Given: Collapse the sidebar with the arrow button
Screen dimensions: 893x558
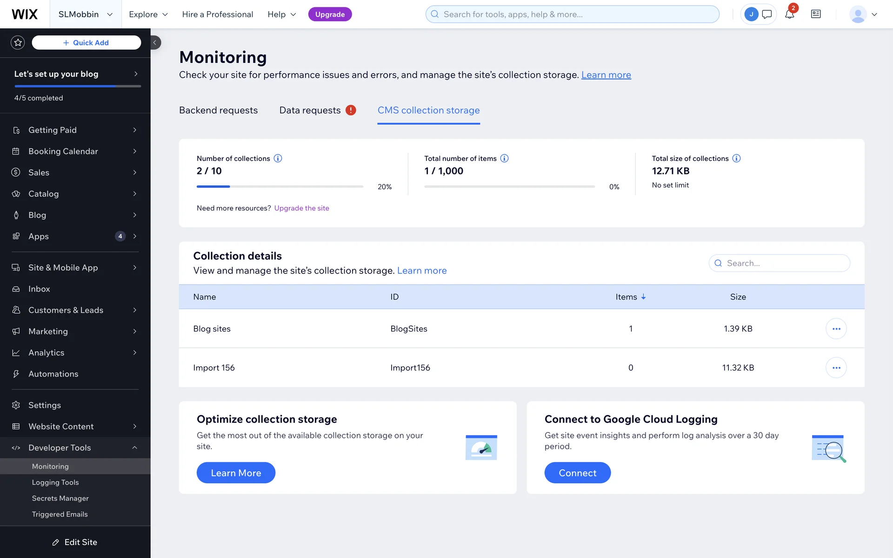Looking at the screenshot, I should click(155, 43).
